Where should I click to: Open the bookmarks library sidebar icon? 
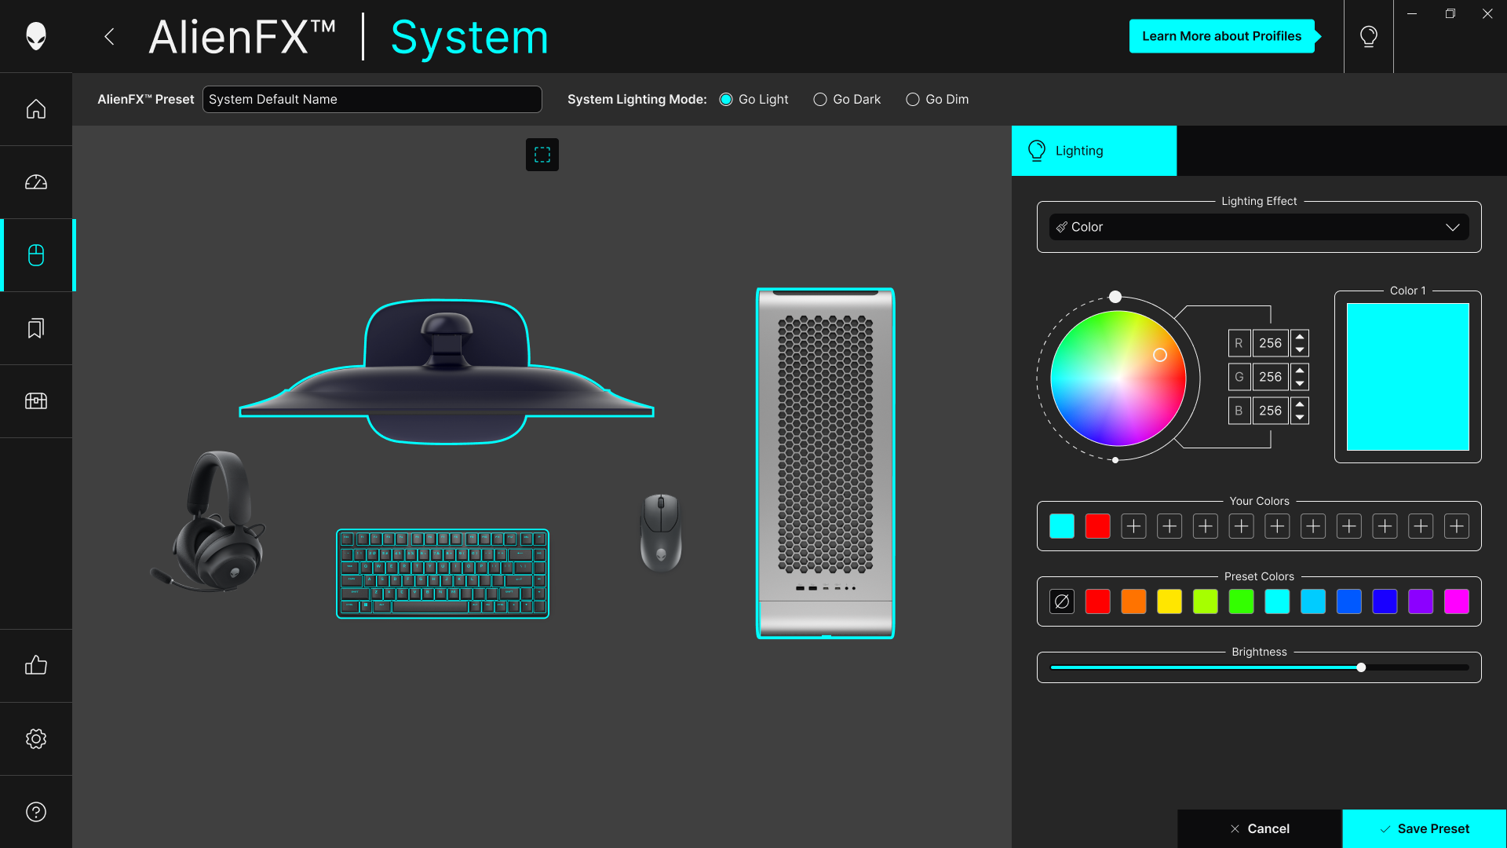[36, 328]
